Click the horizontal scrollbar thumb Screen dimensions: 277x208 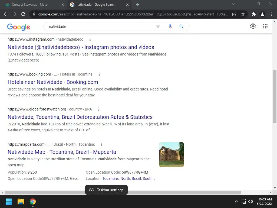tap(123, 193)
